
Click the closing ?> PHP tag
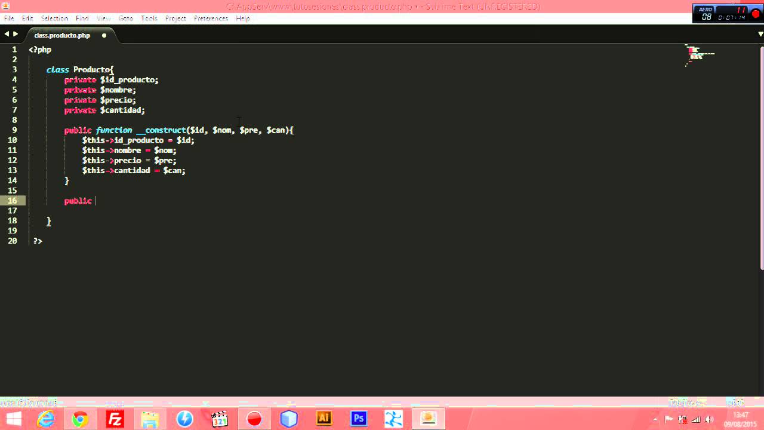click(x=38, y=241)
